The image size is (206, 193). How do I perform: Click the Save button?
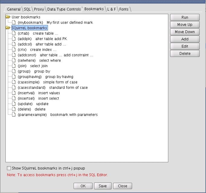[x=103, y=186]
